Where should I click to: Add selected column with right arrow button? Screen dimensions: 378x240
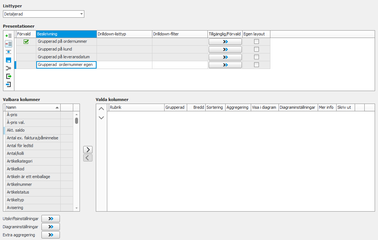click(88, 150)
